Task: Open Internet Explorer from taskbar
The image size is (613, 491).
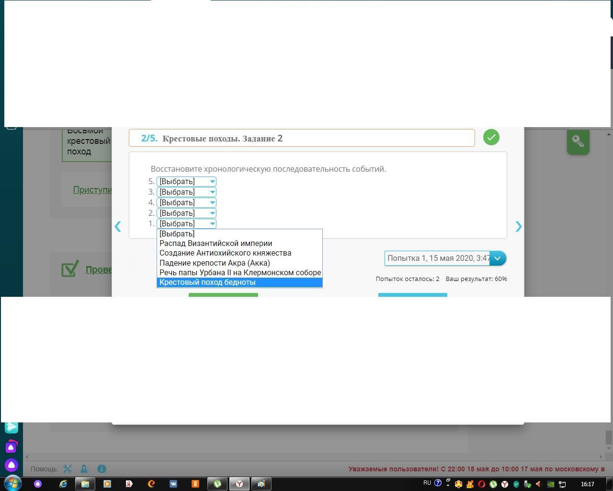Action: [x=63, y=484]
